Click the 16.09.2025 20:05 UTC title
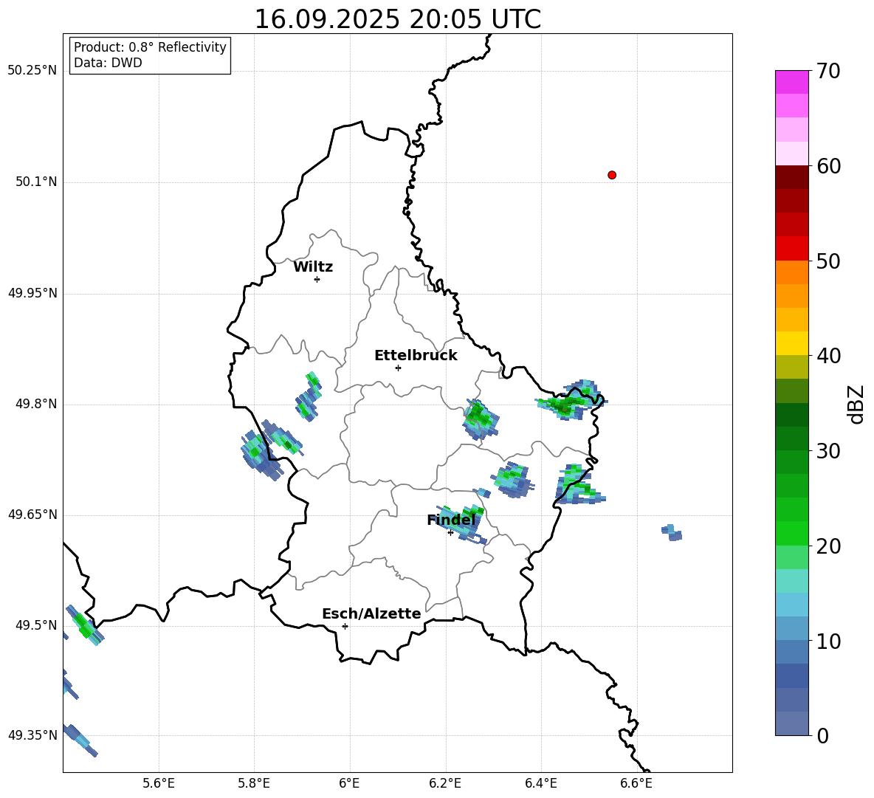The width and height of the screenshot is (874, 798). pyautogui.click(x=397, y=19)
